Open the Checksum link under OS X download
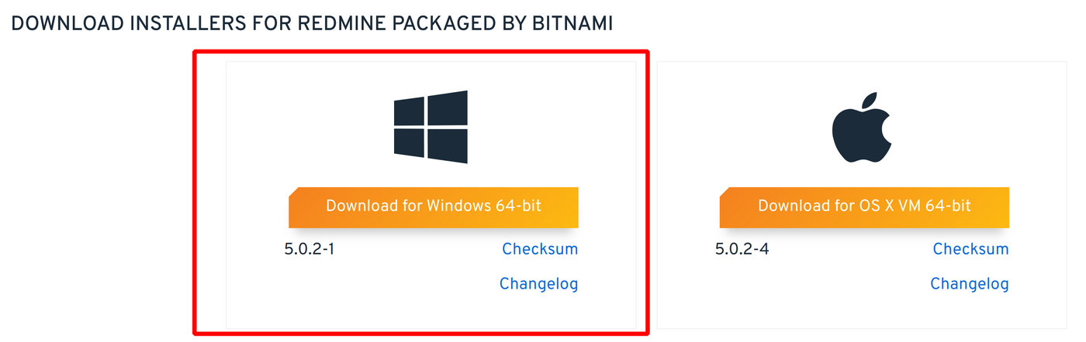The width and height of the screenshot is (1086, 342). point(970,249)
